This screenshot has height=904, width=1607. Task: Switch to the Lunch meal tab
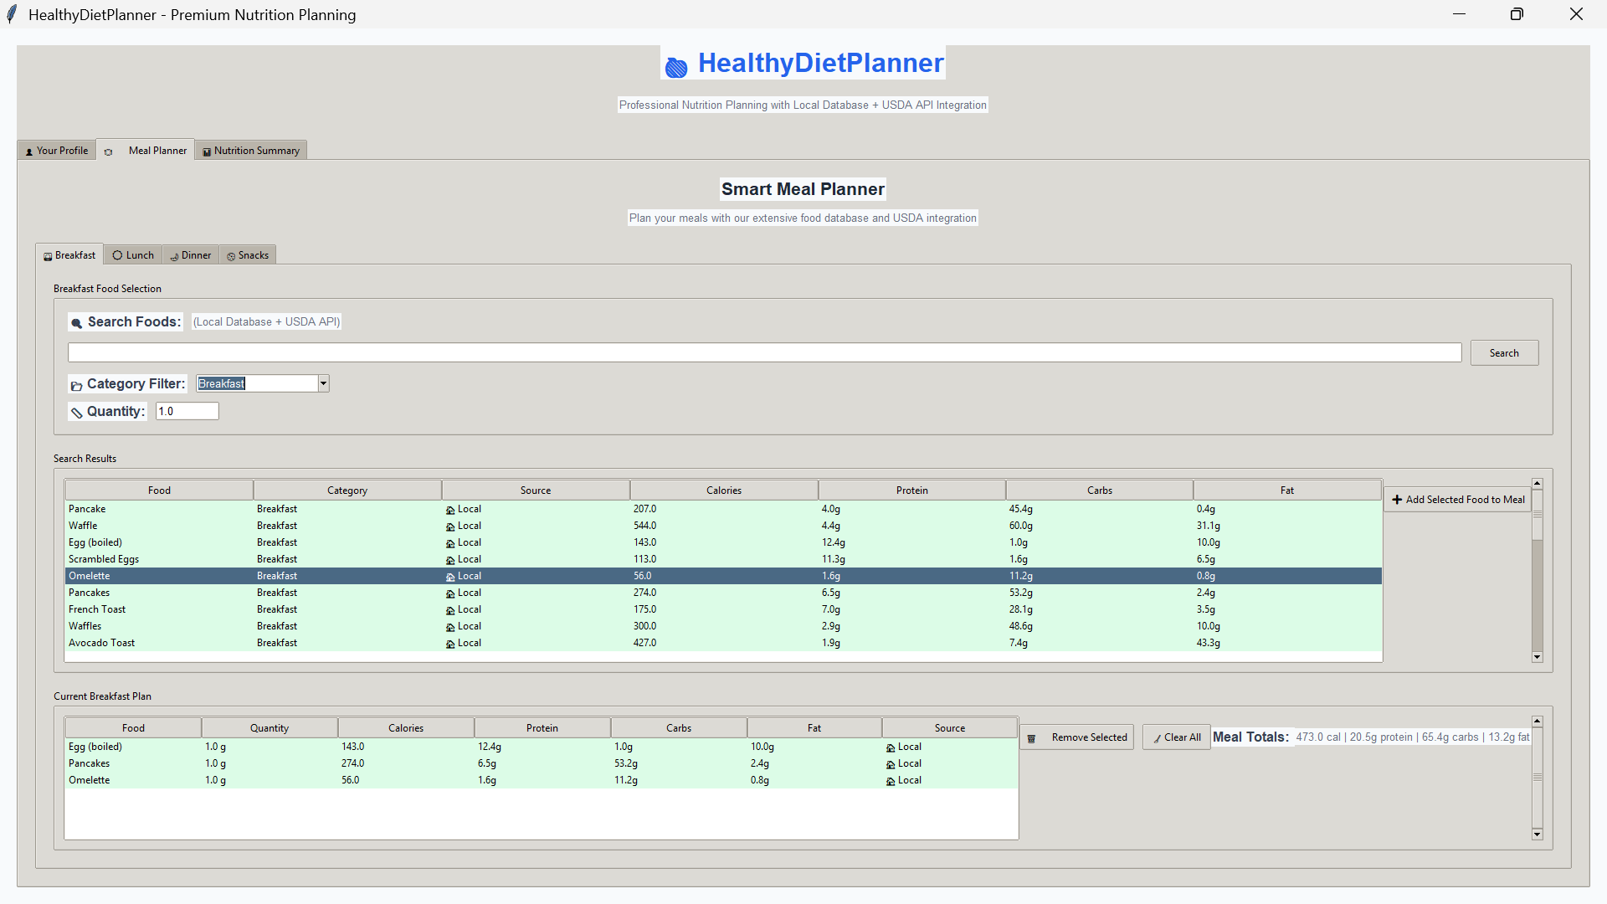pyautogui.click(x=133, y=255)
